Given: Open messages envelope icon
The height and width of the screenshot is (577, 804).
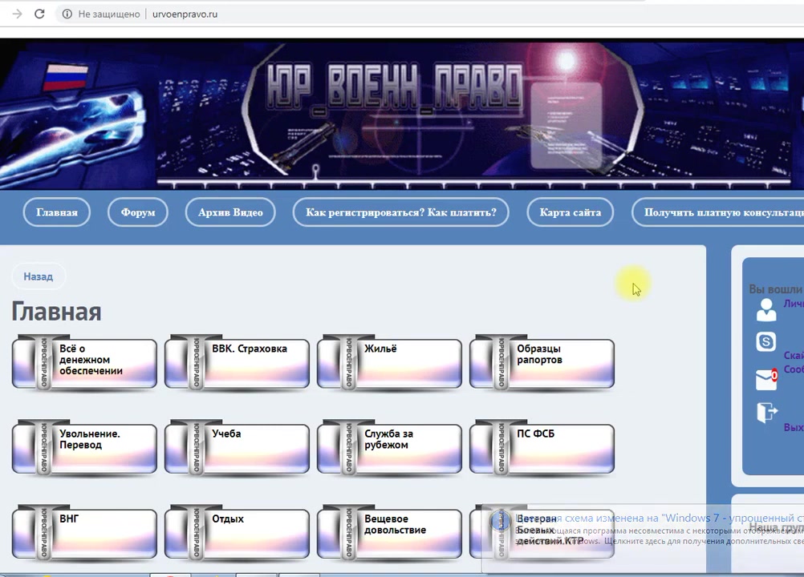Looking at the screenshot, I should pyautogui.click(x=766, y=379).
